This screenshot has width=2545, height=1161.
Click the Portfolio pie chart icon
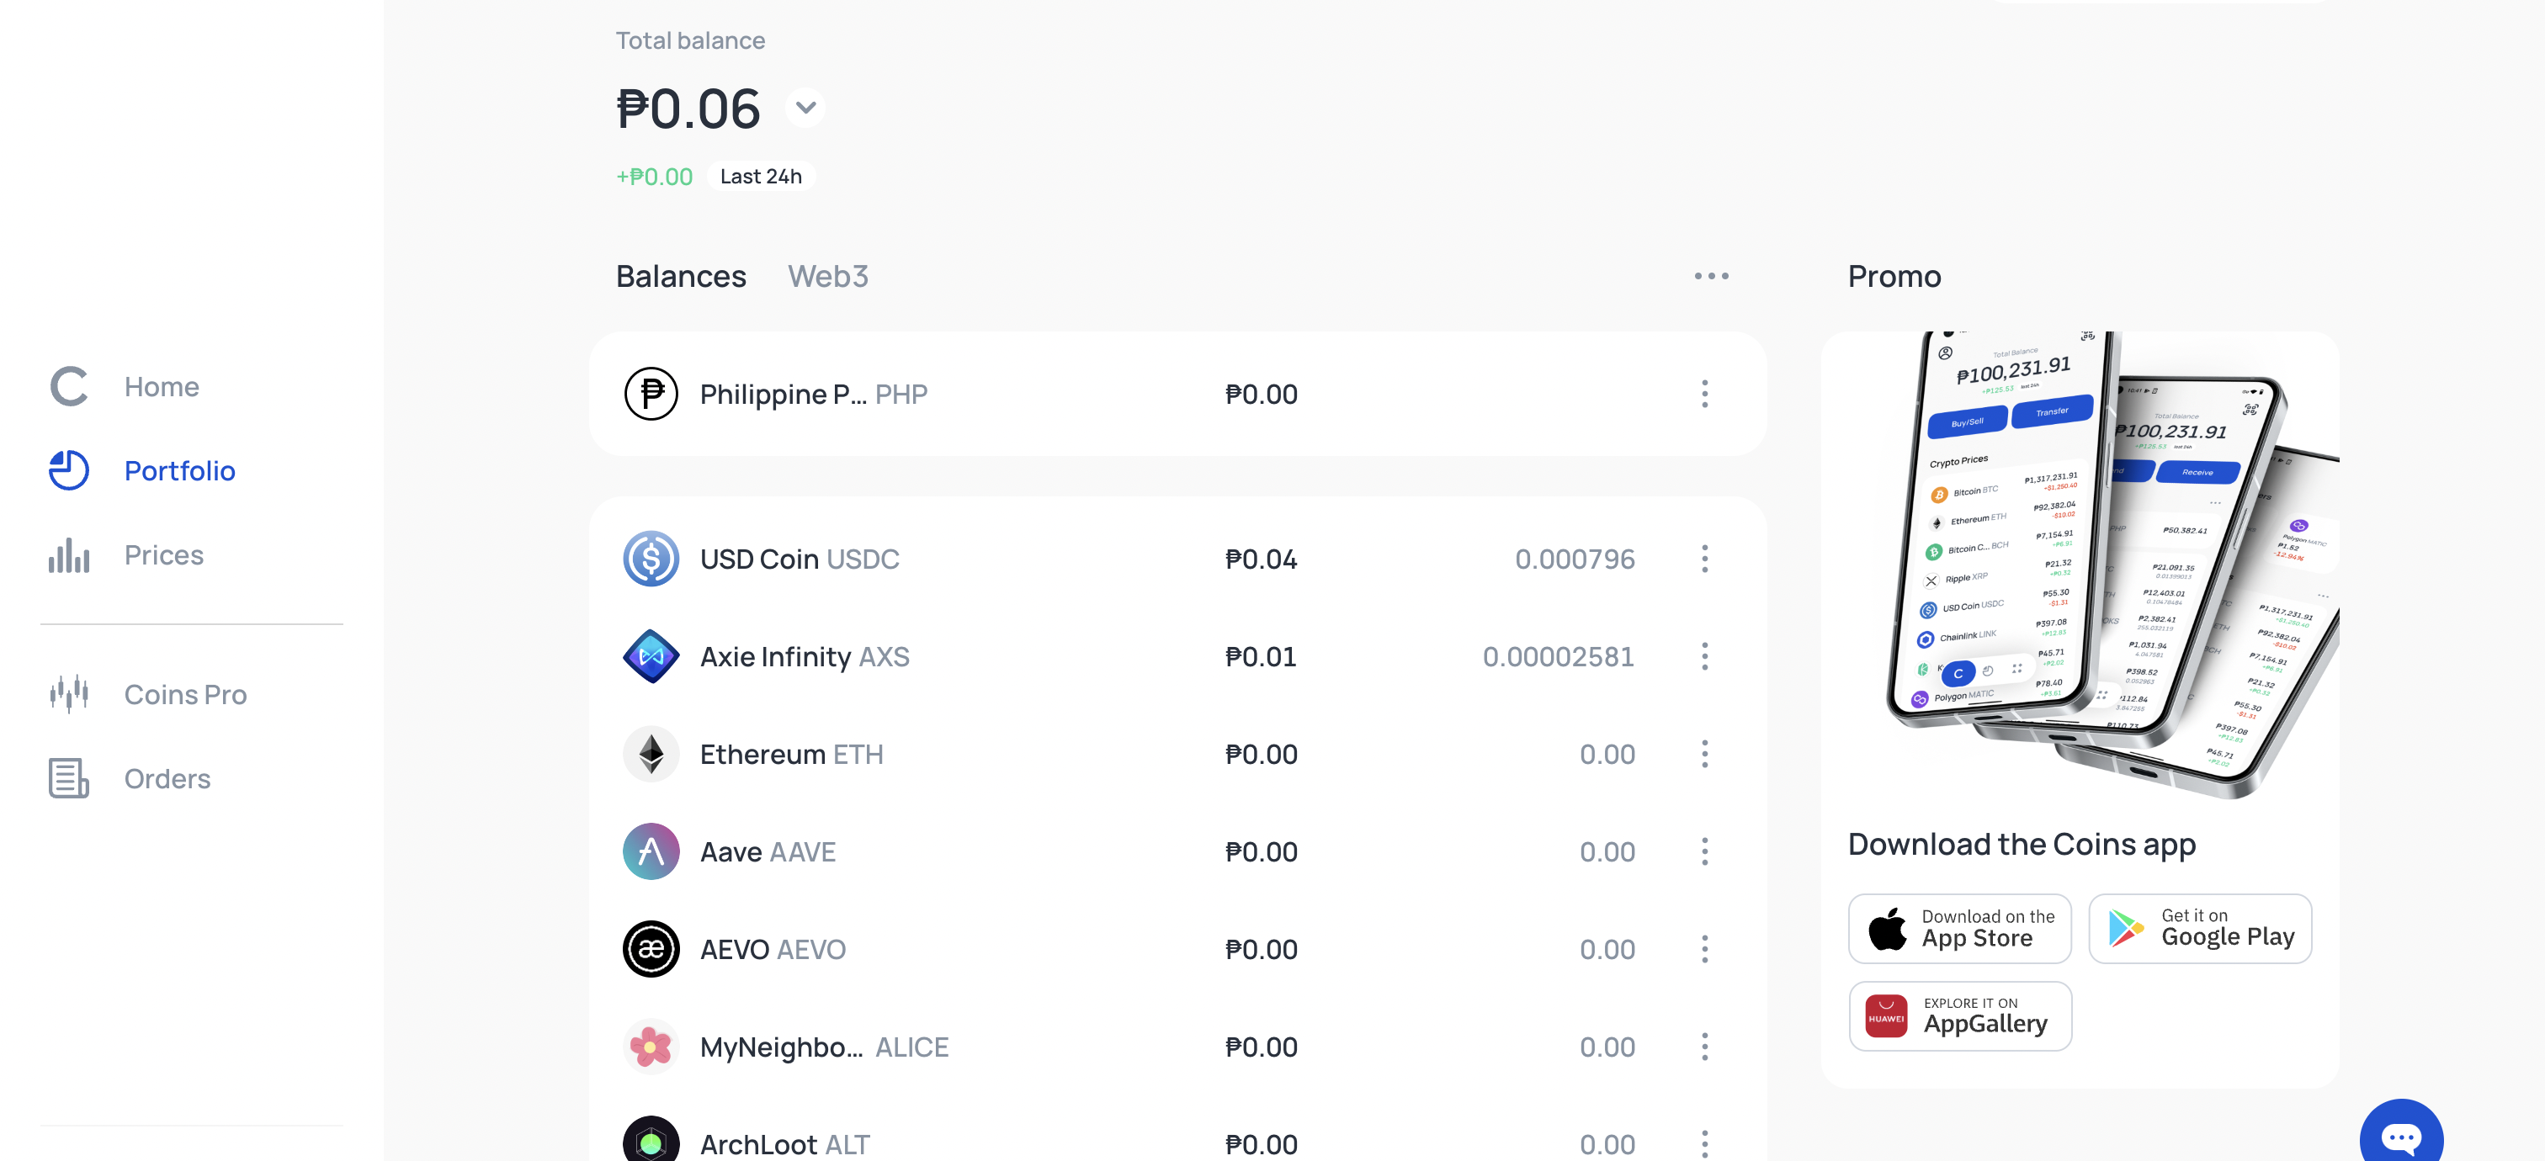click(69, 470)
